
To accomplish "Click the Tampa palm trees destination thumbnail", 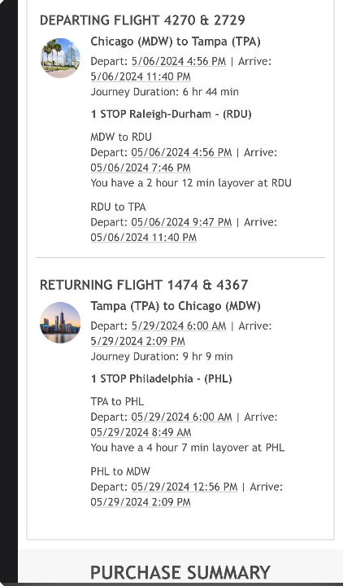I will (60, 58).
